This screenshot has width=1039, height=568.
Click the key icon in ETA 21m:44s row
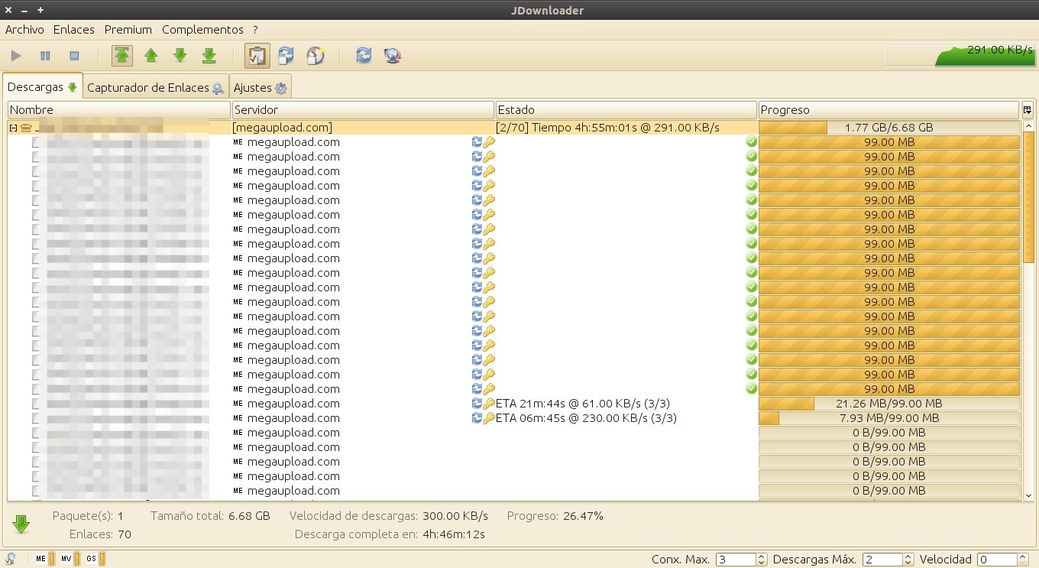489,404
